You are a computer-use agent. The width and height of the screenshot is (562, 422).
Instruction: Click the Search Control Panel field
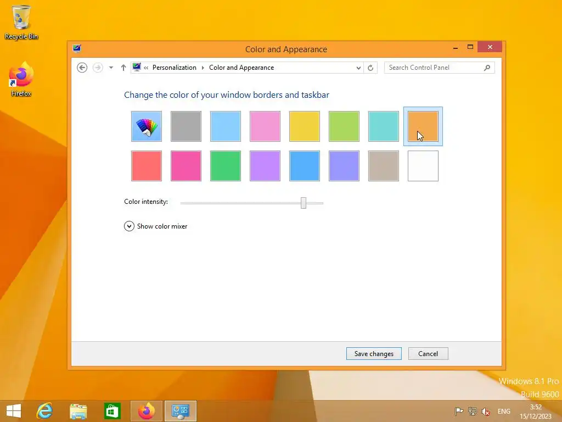pyautogui.click(x=440, y=68)
